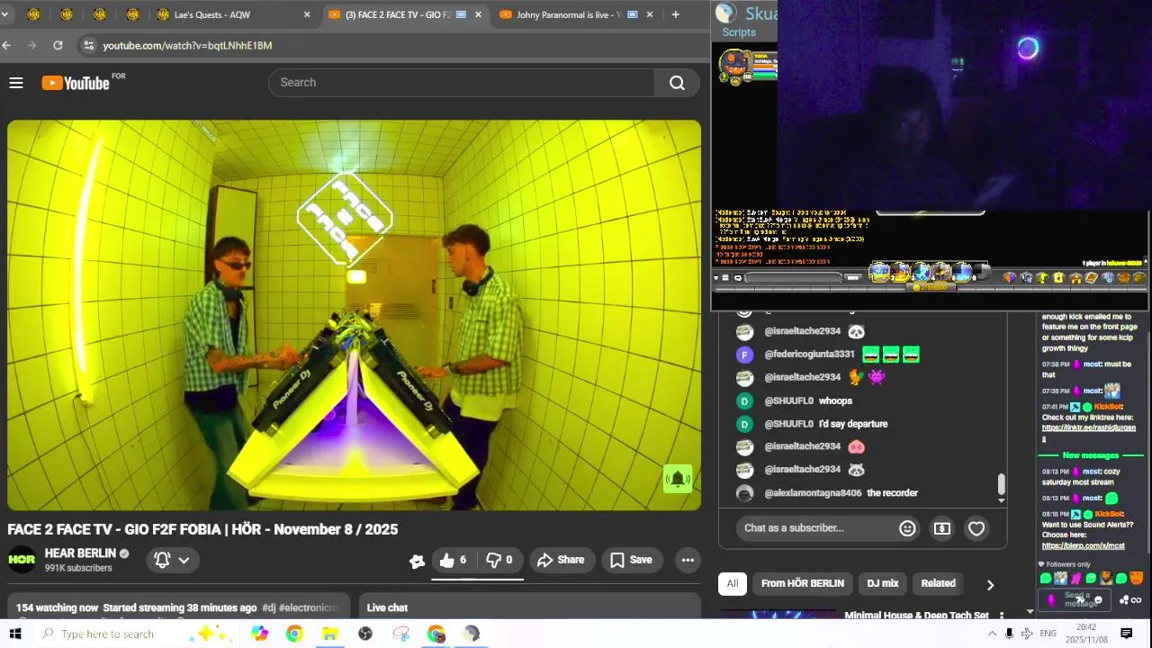Expand AQW chat channel dropdown arrow
This screenshot has height=648, width=1152.
pyautogui.click(x=717, y=277)
